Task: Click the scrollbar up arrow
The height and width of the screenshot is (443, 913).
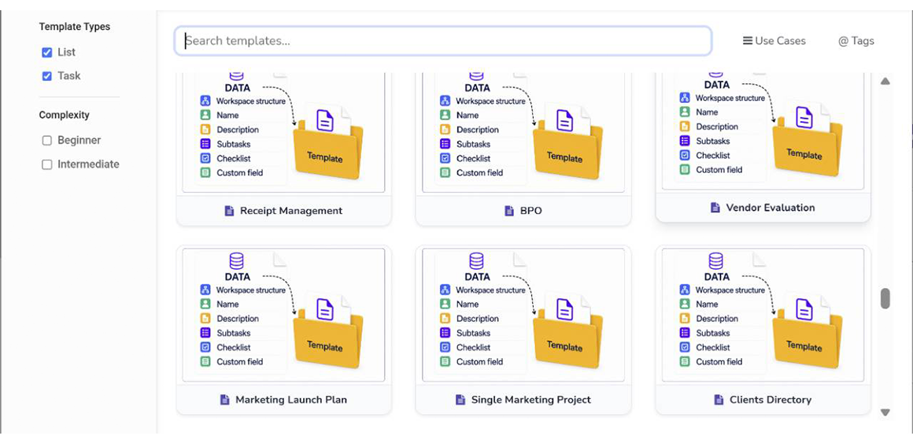Action: point(885,82)
